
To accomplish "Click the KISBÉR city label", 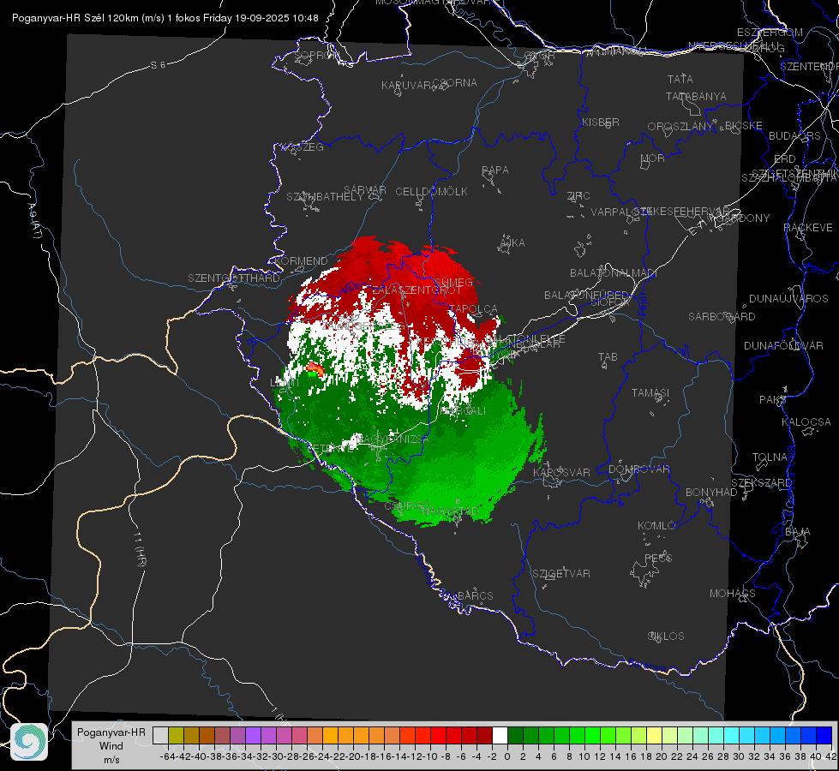I will tap(601, 123).
